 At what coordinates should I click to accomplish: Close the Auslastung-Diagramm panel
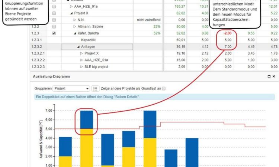point(274,76)
